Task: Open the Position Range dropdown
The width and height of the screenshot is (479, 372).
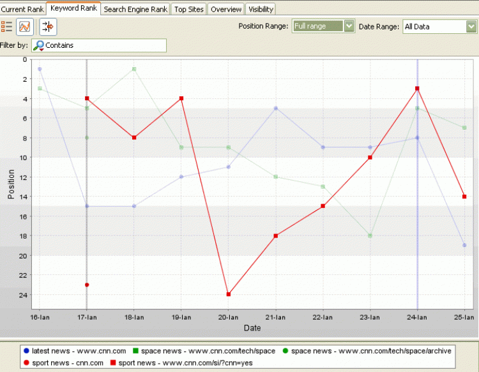Action: [323, 26]
